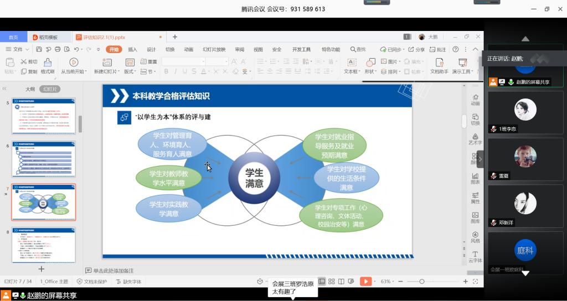Click the 剪切 cut scissors icon

click(x=24, y=62)
